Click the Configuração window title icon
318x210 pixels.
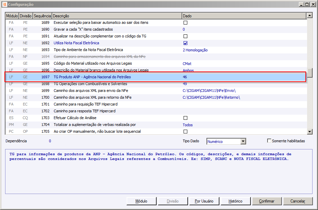tap(4, 4)
